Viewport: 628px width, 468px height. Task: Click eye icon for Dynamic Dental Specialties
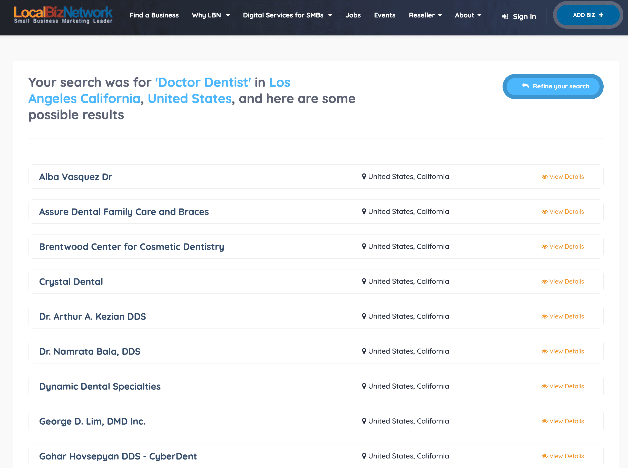pos(544,386)
